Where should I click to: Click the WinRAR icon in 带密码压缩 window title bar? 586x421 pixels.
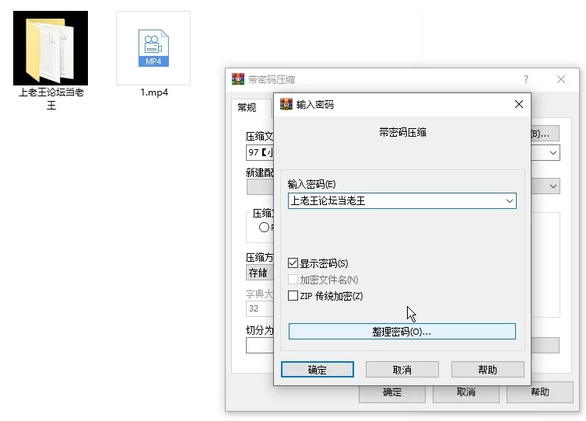click(237, 79)
